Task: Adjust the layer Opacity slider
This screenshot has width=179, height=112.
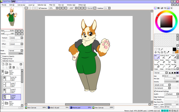Action: (16, 53)
